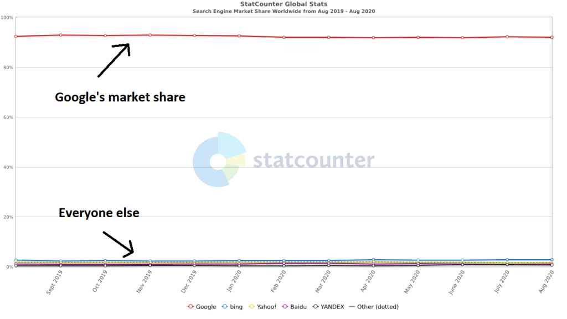567x319 pixels.
Task: Click the Google legend marker icon
Action: [x=190, y=307]
